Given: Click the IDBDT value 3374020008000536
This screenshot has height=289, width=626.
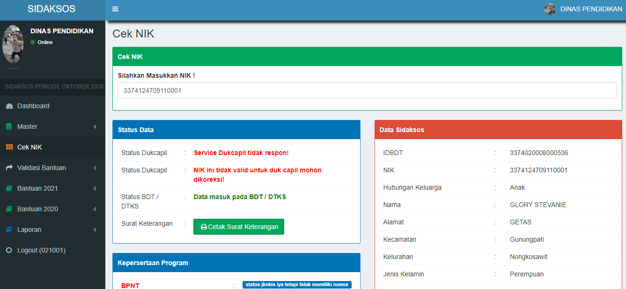Looking at the screenshot, I should [539, 153].
